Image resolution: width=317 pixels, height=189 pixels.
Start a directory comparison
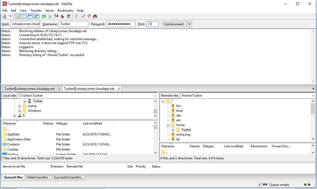coord(83,16)
